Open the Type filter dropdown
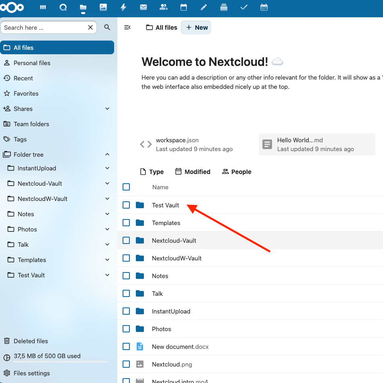The height and width of the screenshot is (383, 383). click(152, 172)
